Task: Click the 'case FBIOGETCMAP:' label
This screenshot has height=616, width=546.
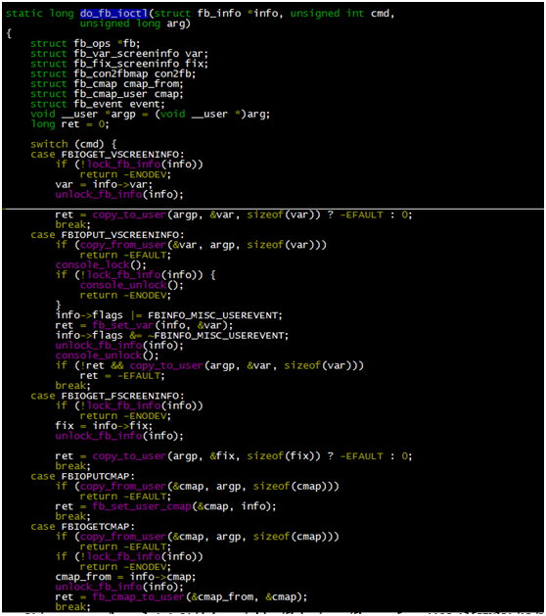Action: (x=82, y=527)
